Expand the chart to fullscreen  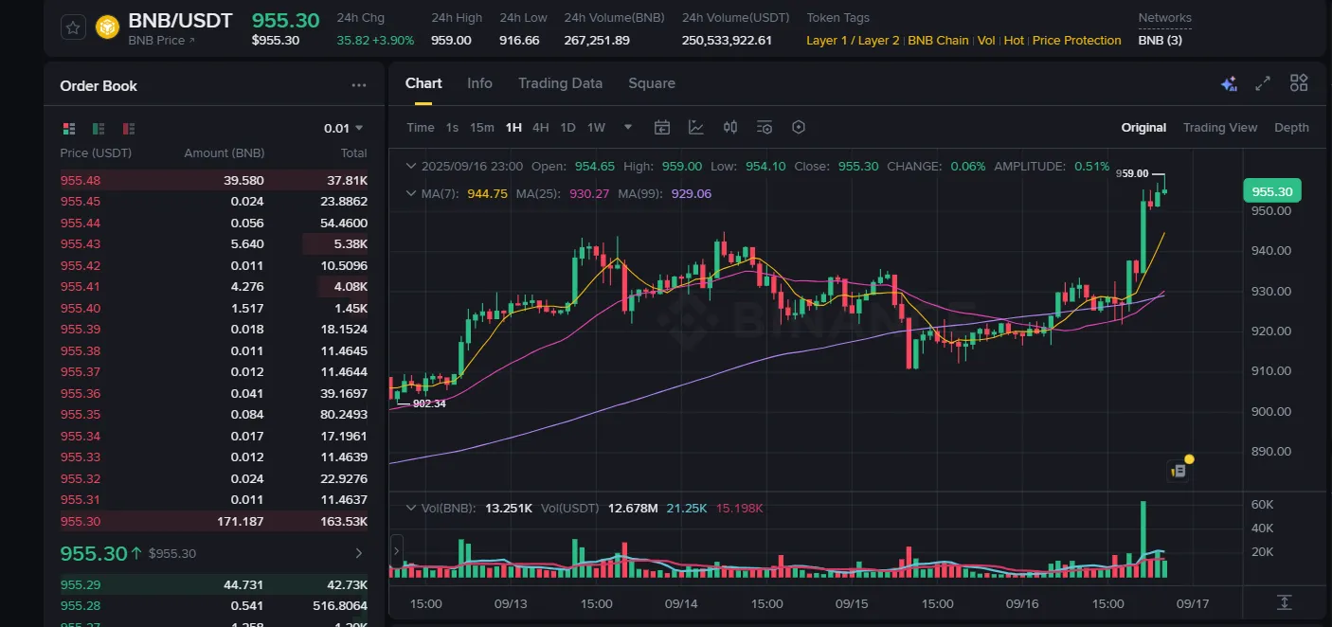(1263, 83)
